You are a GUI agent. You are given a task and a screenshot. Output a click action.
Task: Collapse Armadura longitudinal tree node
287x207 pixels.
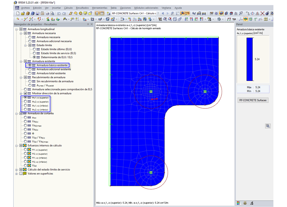pyautogui.click(x=17, y=29)
